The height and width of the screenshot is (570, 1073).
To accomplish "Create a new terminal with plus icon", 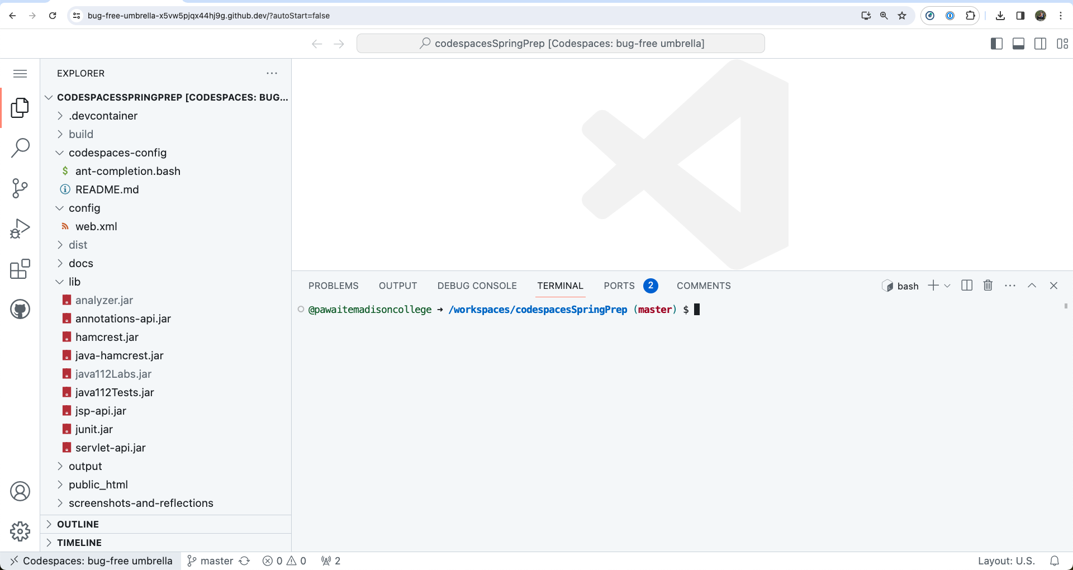I will tap(933, 286).
